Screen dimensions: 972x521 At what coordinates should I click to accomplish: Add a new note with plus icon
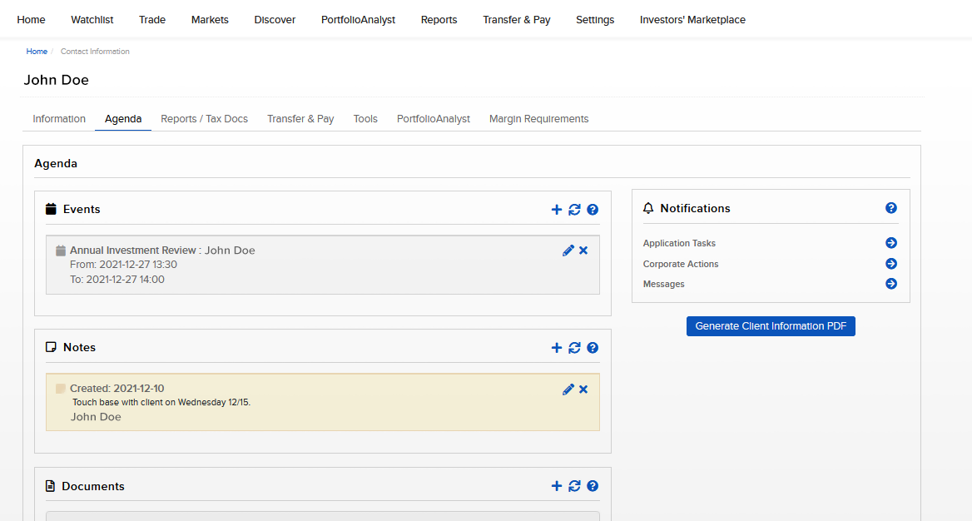pyautogui.click(x=557, y=348)
